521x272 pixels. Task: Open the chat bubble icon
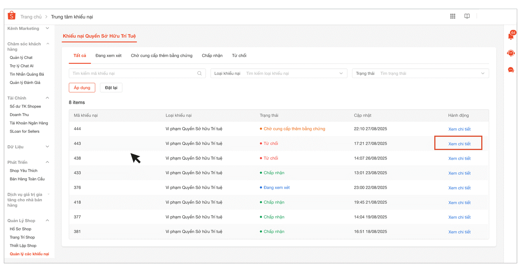[511, 70]
